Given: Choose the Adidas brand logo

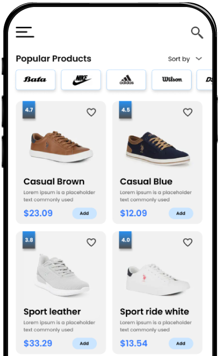Looking at the screenshot, I should tap(126, 80).
